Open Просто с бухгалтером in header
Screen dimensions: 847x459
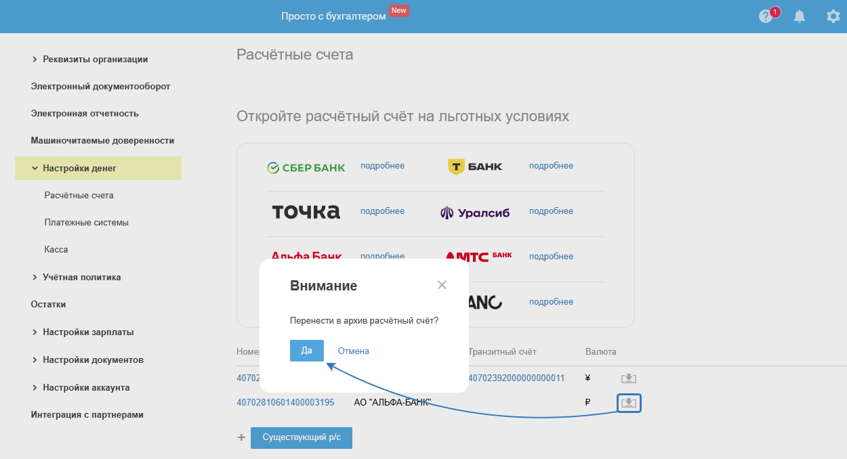pyautogui.click(x=333, y=16)
